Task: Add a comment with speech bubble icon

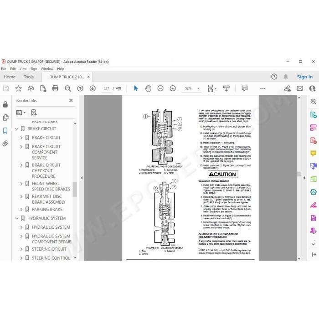Action: [x=245, y=88]
